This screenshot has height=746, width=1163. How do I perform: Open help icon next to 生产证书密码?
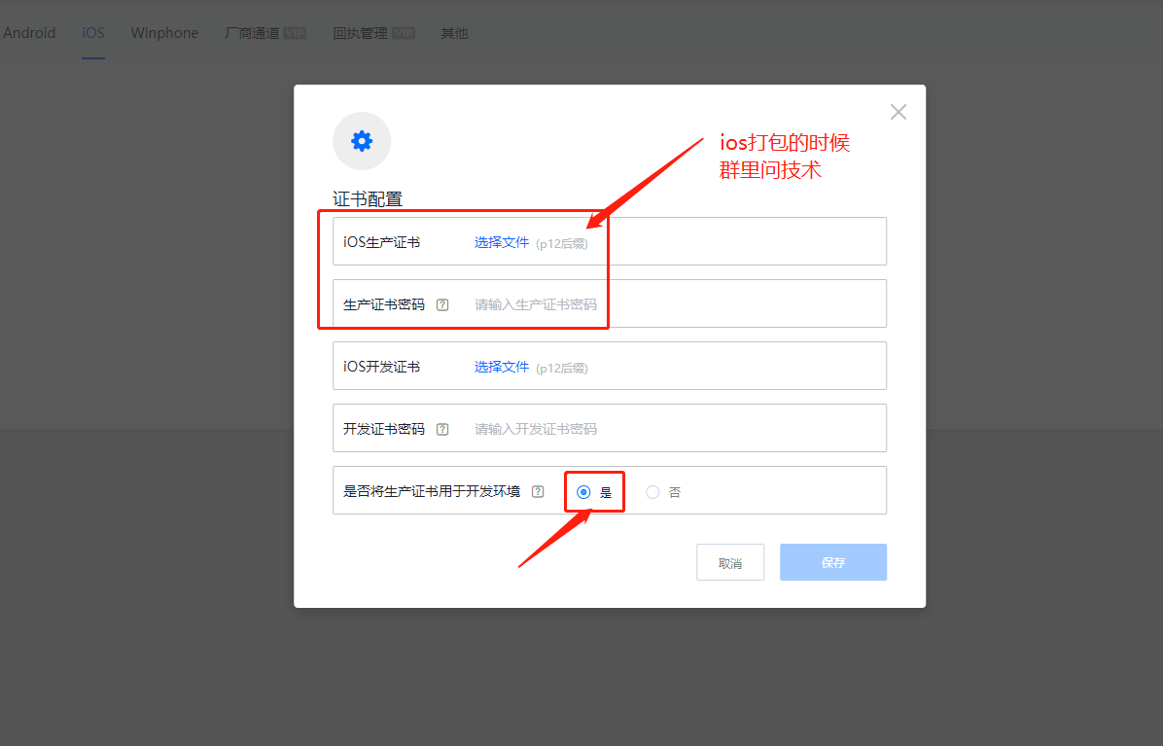(x=442, y=304)
